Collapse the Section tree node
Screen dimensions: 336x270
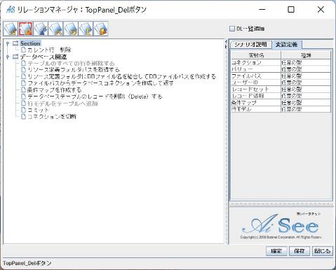click(8, 43)
